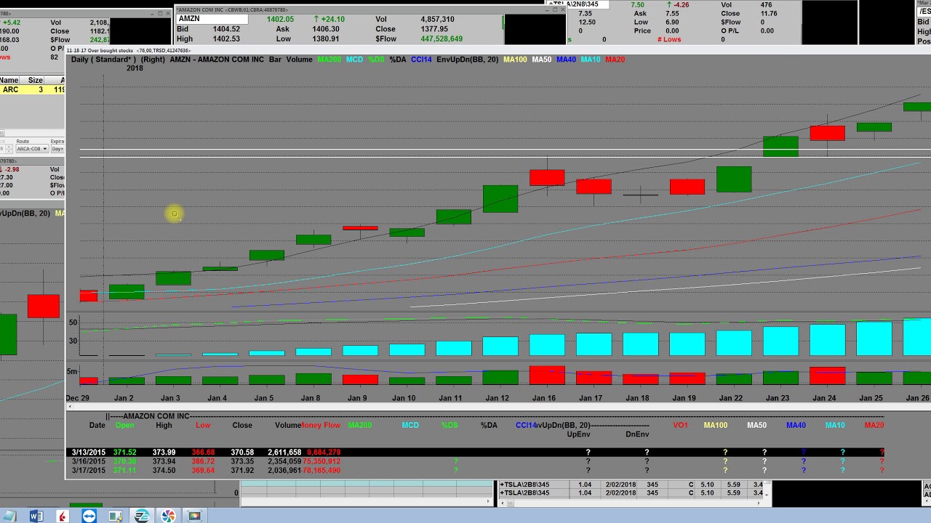This screenshot has height=523, width=931.
Task: Open the screen capture taskbar icon
Action: 194,516
